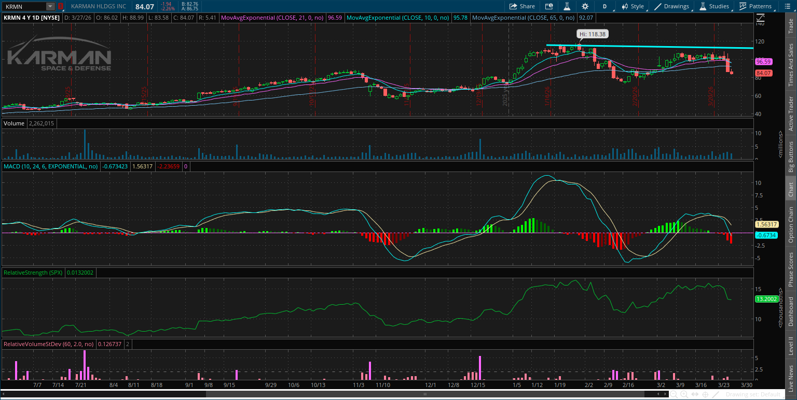Open the Dashboard side tab
This screenshot has height=400, width=797.
[791, 312]
